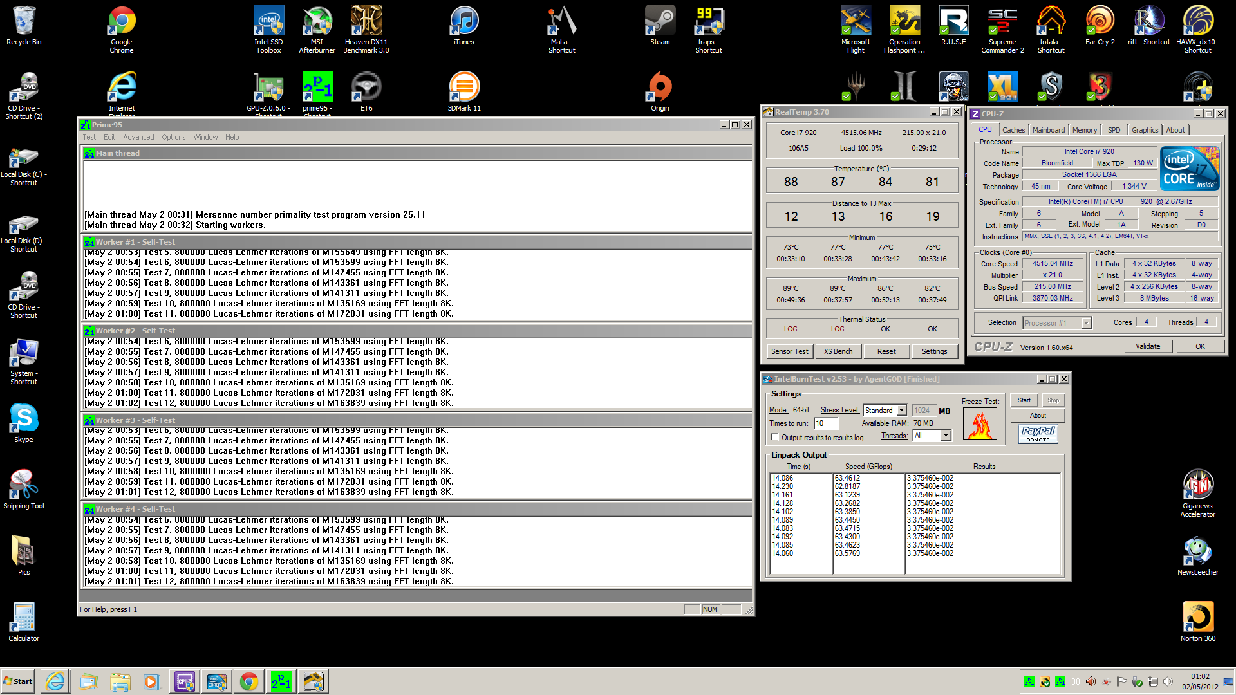Click the Sensor Test button
1236x695 pixels.
coord(789,351)
